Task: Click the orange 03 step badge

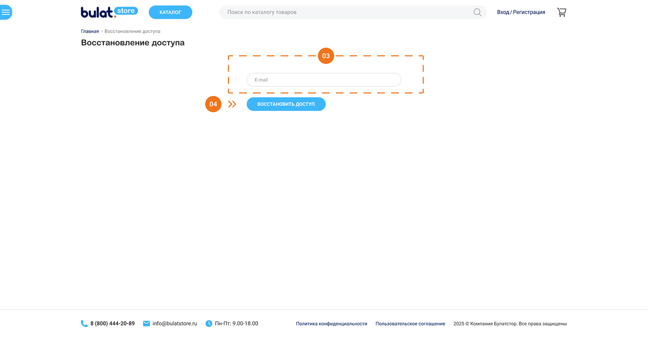Action: pos(326,56)
